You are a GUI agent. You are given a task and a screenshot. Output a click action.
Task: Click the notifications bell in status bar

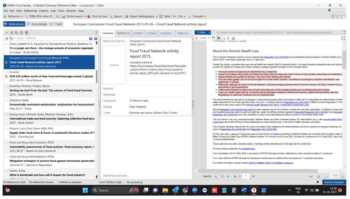317,182
